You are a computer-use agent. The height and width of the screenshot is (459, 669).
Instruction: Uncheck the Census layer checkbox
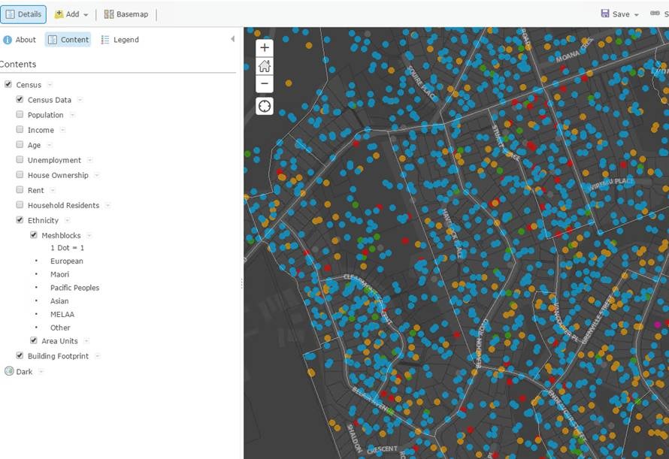click(x=8, y=84)
